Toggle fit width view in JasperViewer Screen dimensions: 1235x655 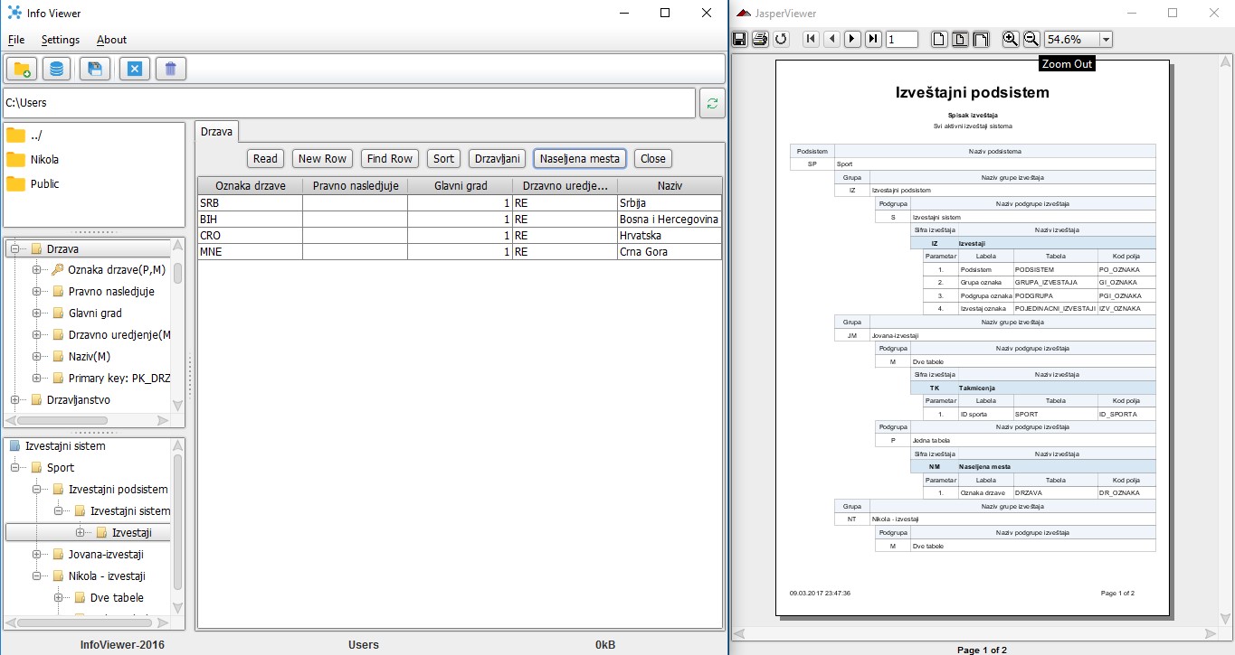tap(981, 39)
